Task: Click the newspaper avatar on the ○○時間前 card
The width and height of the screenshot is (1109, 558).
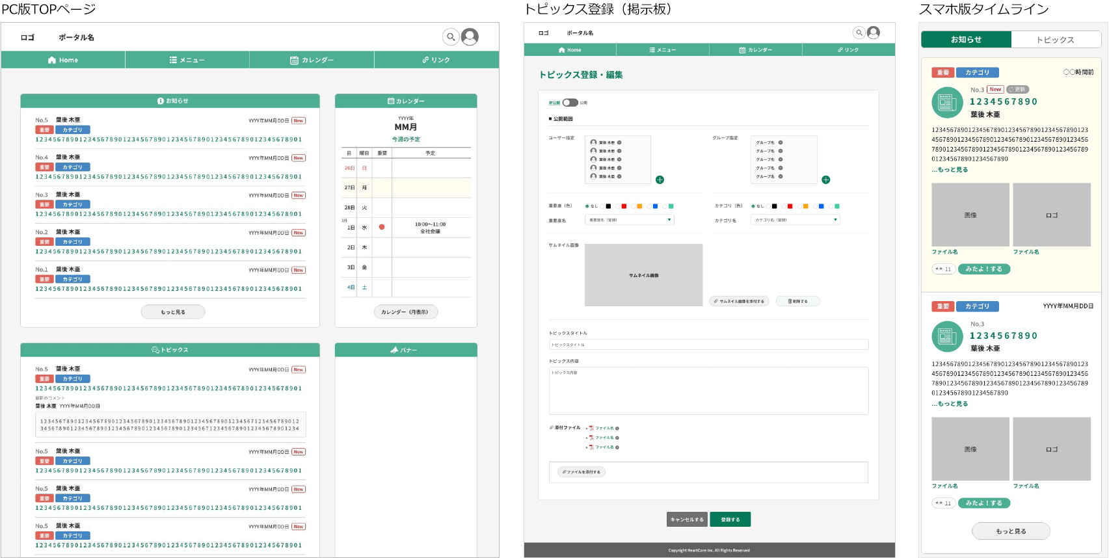Action: tap(947, 102)
